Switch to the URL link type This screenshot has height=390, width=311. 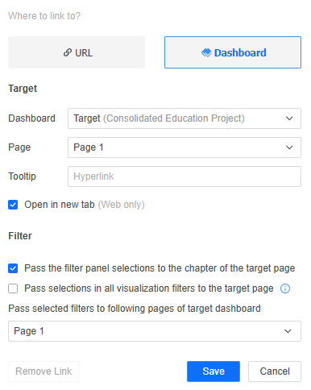(x=77, y=52)
